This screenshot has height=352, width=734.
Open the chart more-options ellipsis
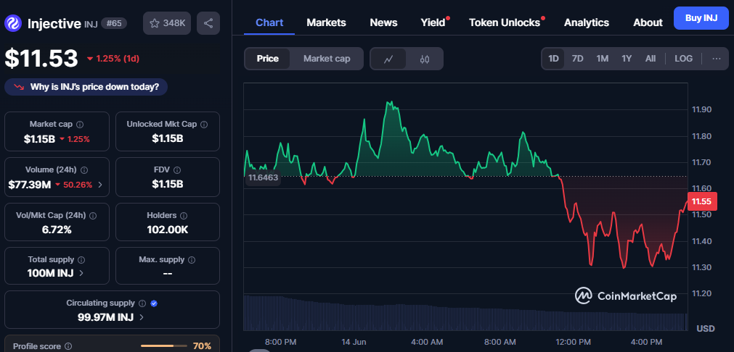(x=716, y=59)
